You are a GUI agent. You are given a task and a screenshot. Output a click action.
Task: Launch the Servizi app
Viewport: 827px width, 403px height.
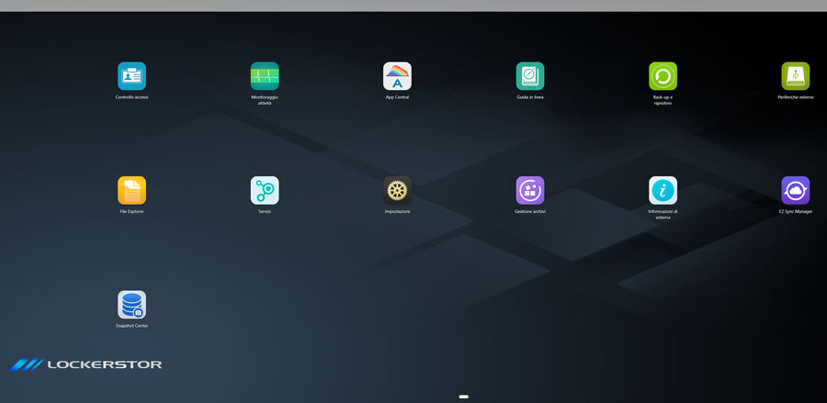265,190
